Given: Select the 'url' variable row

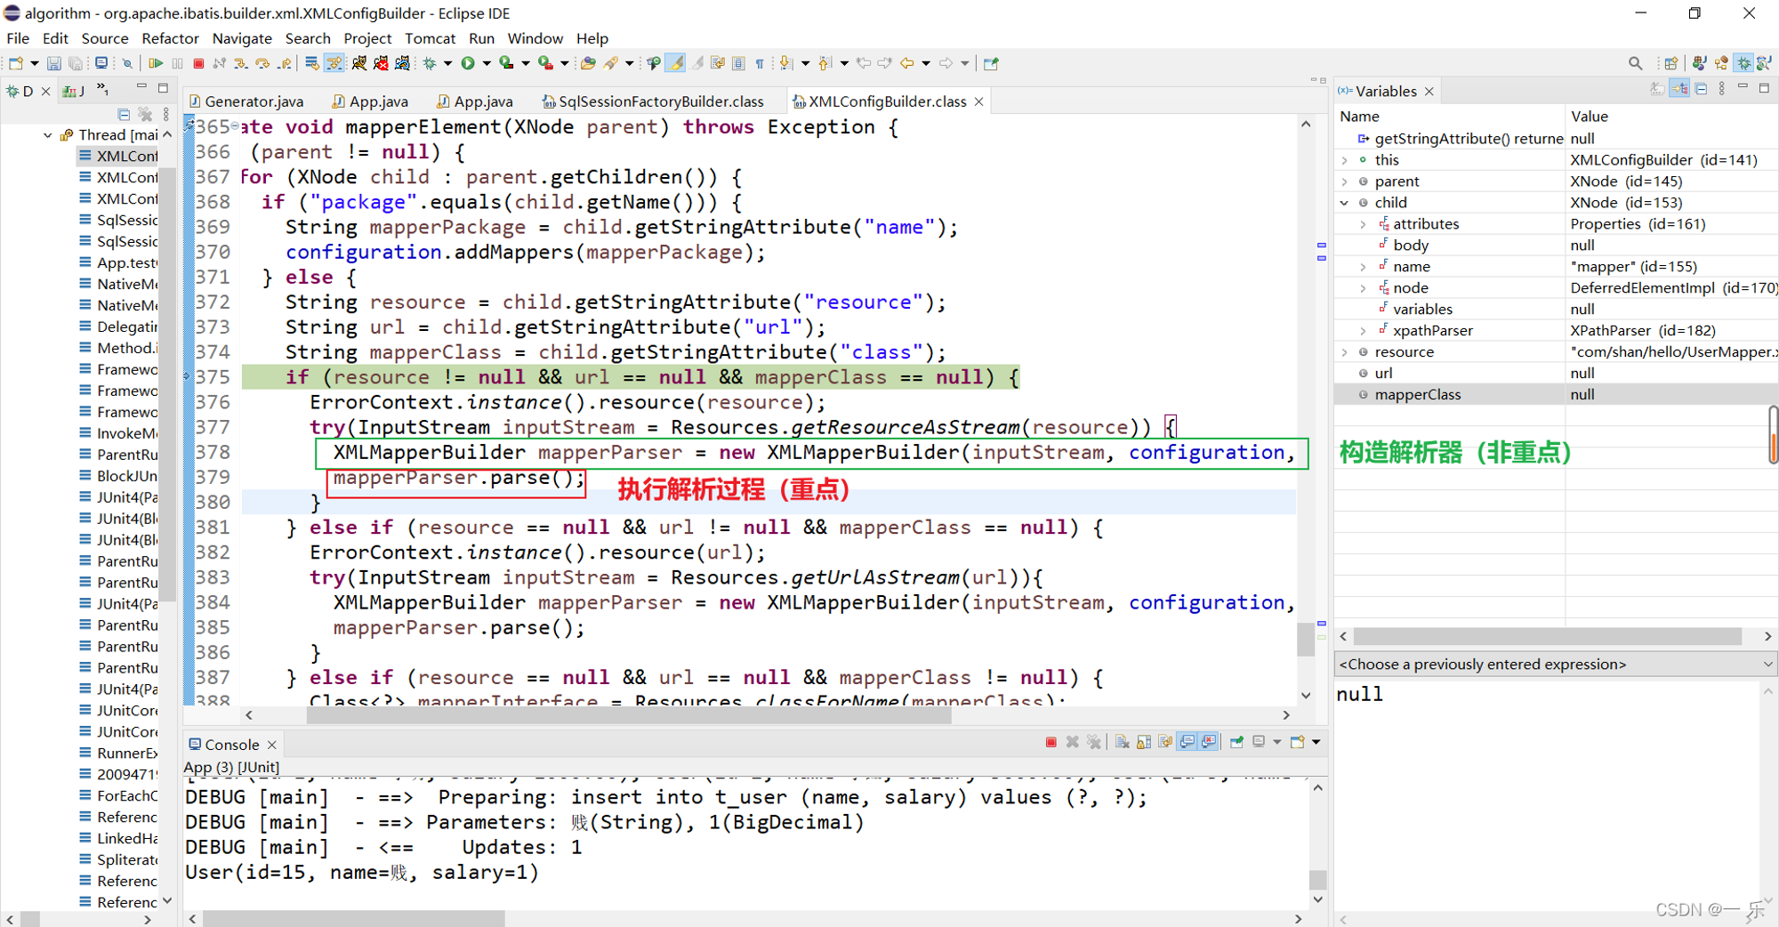Looking at the screenshot, I should (x=1557, y=373).
